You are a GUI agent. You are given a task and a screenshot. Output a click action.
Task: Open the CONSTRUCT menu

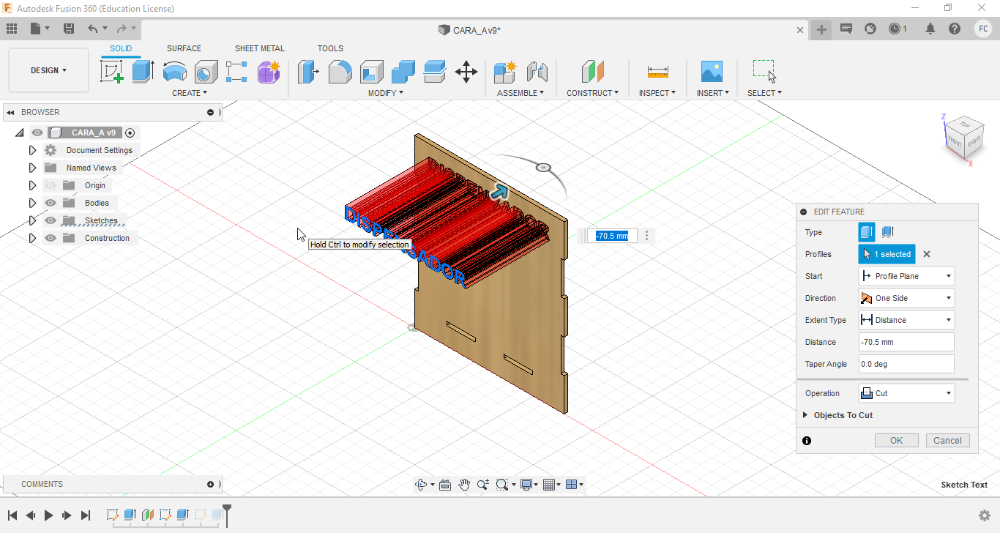coord(592,93)
